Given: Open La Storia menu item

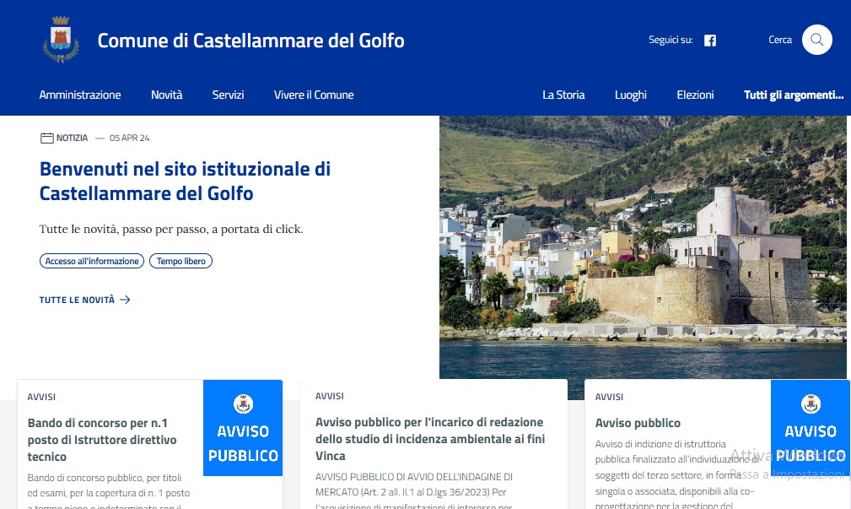Looking at the screenshot, I should 563,95.
